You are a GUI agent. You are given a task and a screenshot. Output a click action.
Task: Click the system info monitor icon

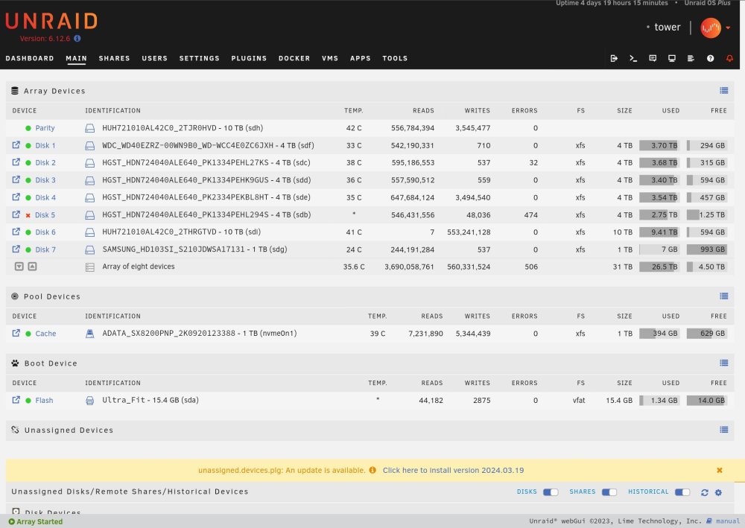tap(672, 58)
